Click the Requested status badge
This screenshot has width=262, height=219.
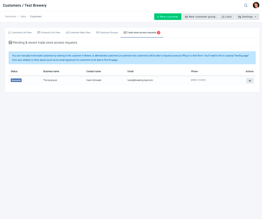16,80
